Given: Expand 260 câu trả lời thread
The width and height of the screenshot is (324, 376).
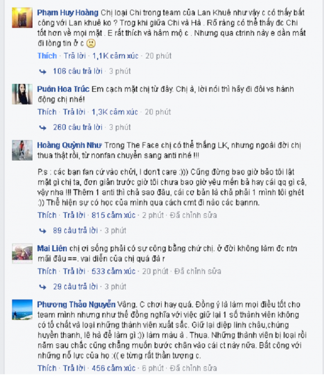Looking at the screenshot, I should pyautogui.click(x=78, y=127).
